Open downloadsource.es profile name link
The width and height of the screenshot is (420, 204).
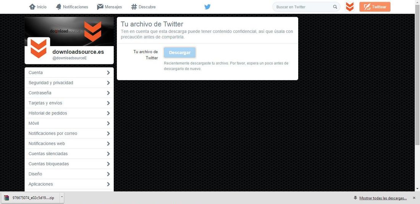tap(78, 52)
